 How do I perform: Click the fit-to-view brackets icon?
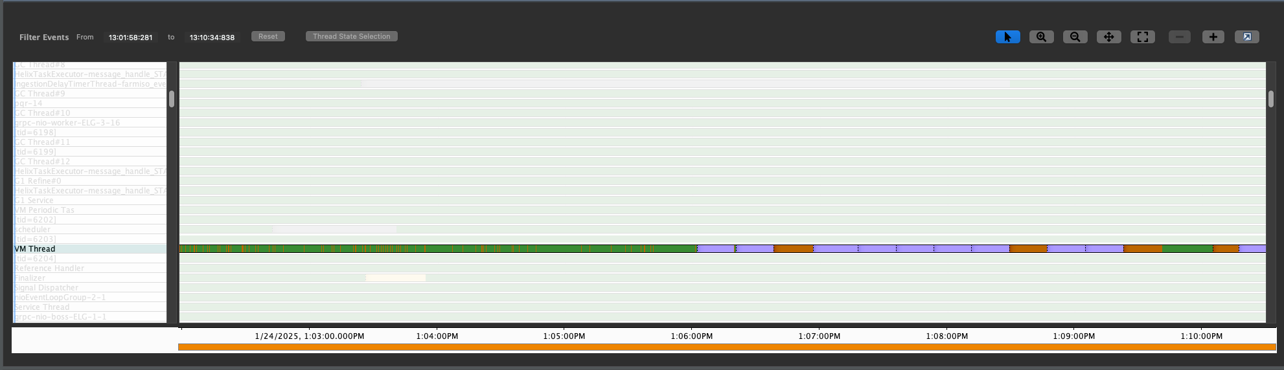pos(1142,37)
